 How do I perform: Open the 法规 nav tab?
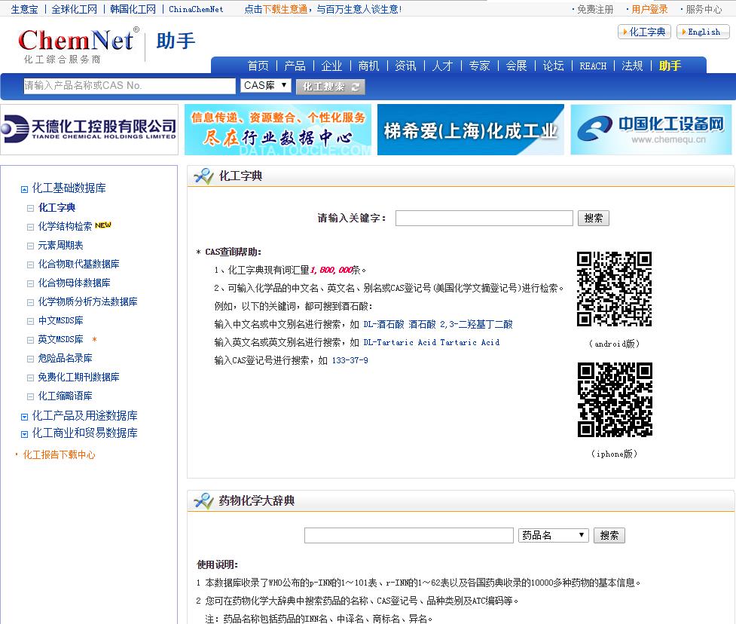[x=632, y=66]
